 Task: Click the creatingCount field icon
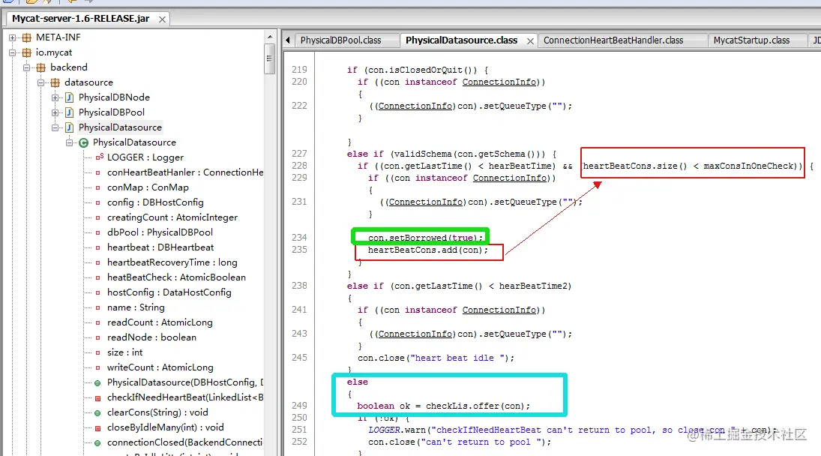tap(98, 217)
